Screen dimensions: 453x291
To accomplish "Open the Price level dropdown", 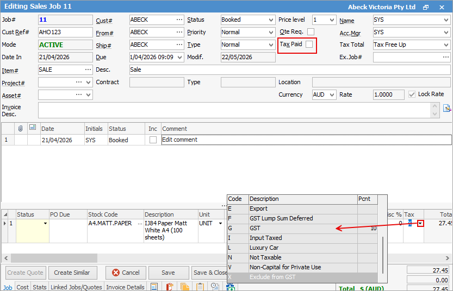I will (332, 20).
